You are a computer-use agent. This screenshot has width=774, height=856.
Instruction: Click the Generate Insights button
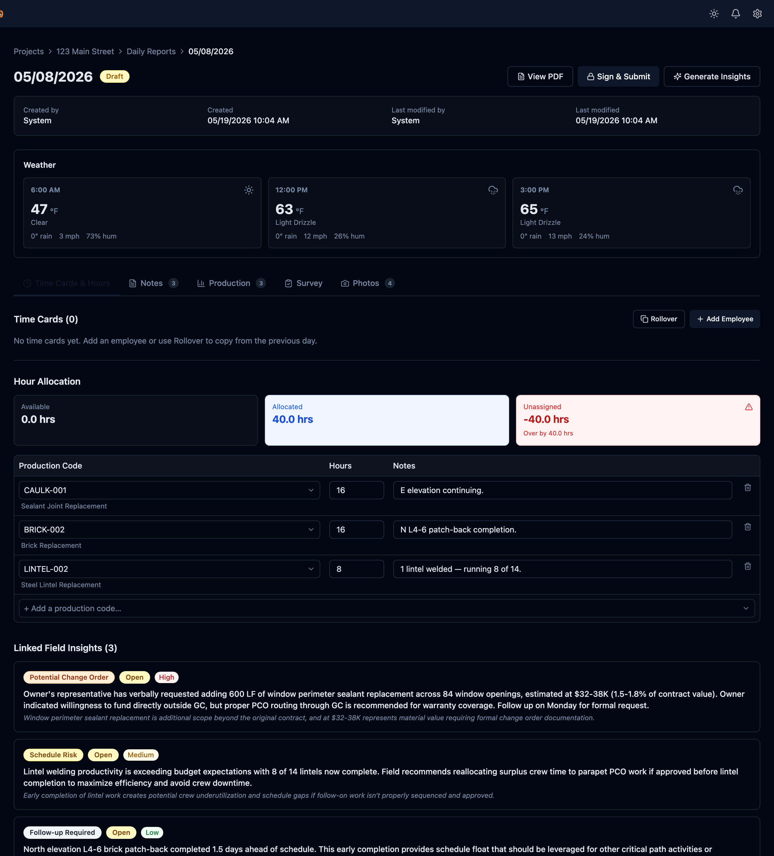pos(711,76)
